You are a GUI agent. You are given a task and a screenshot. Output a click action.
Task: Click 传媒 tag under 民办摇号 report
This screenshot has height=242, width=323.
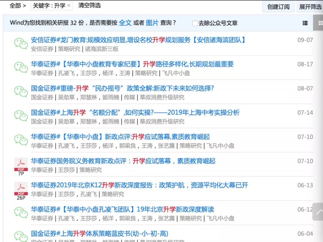(x=129, y=97)
